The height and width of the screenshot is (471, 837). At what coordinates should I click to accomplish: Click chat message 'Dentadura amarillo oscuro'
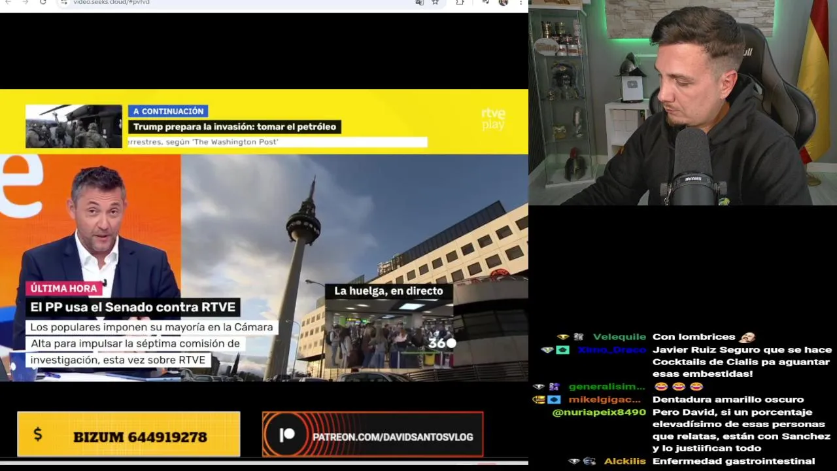pyautogui.click(x=728, y=400)
